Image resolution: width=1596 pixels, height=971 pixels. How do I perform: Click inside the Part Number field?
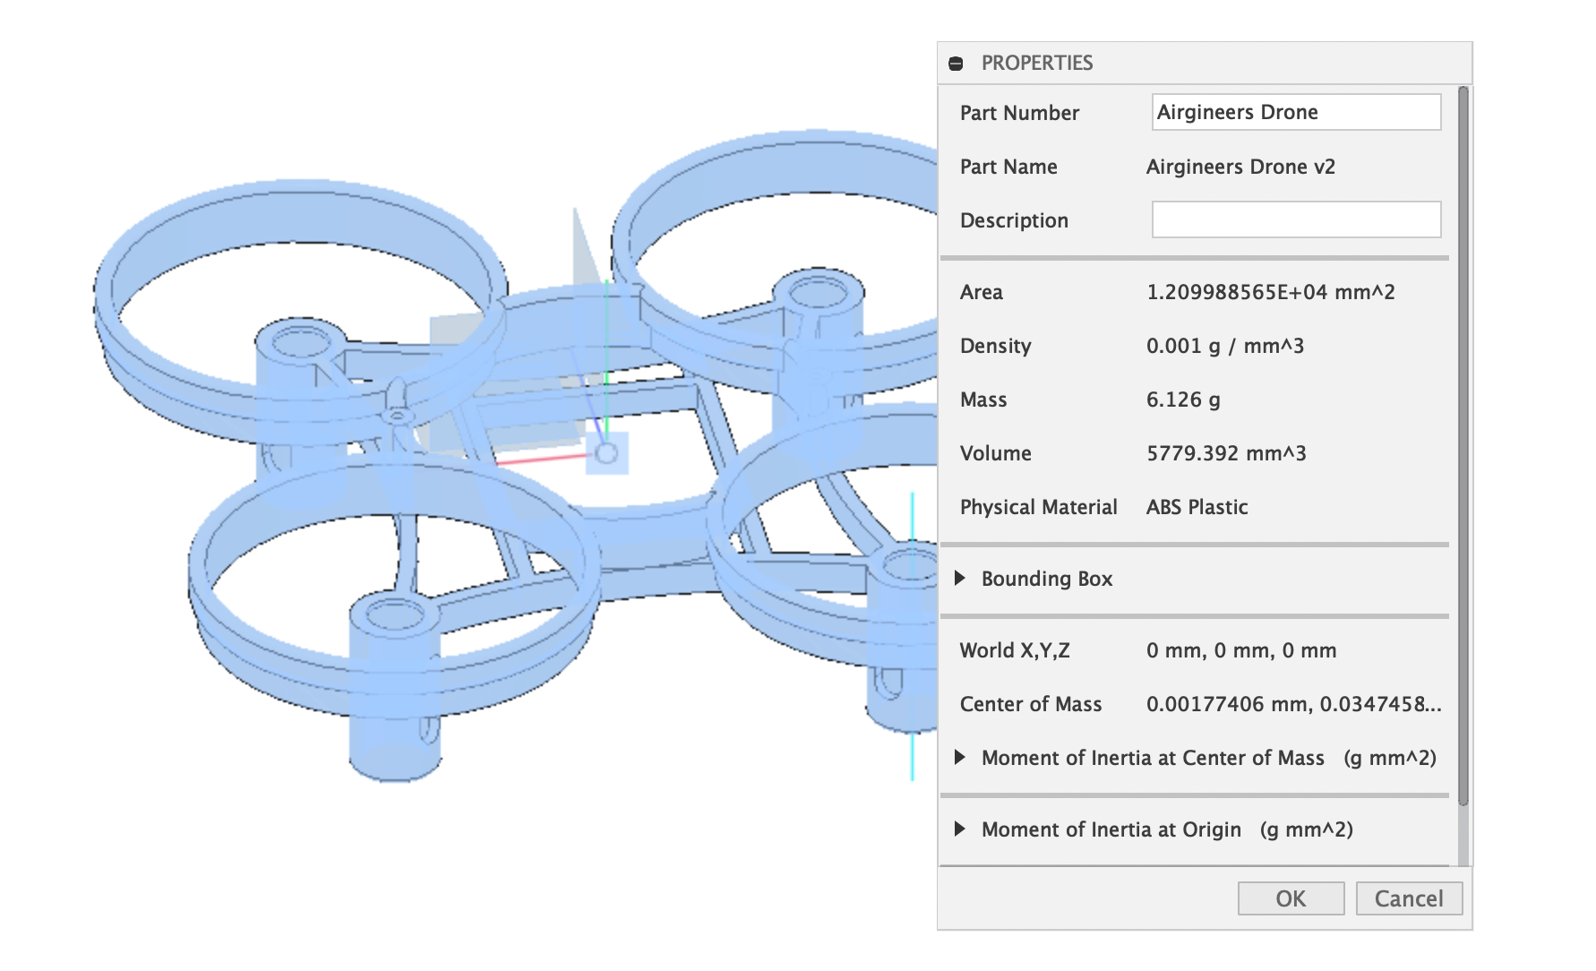(x=1295, y=112)
